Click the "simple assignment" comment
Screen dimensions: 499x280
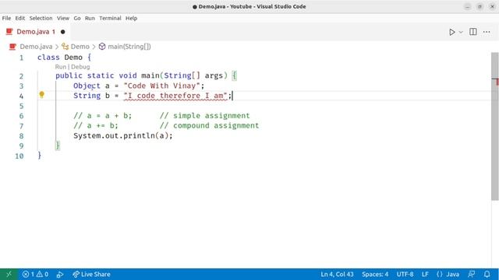coord(204,116)
